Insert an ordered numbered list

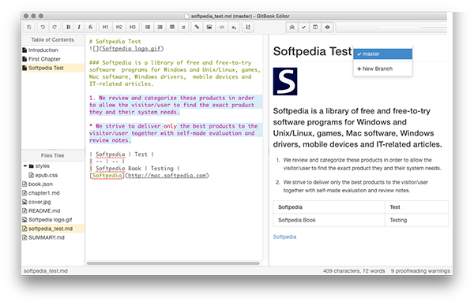click(160, 27)
